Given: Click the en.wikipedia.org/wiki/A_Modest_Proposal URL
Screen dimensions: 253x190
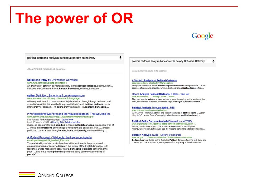Looking at the screenshot, I should coord(48,140).
